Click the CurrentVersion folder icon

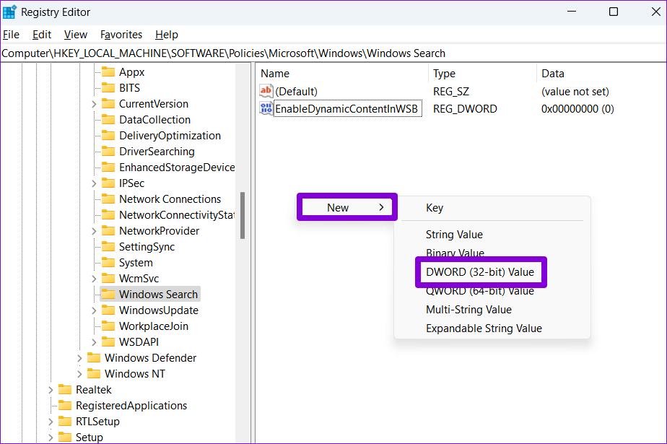[108, 104]
